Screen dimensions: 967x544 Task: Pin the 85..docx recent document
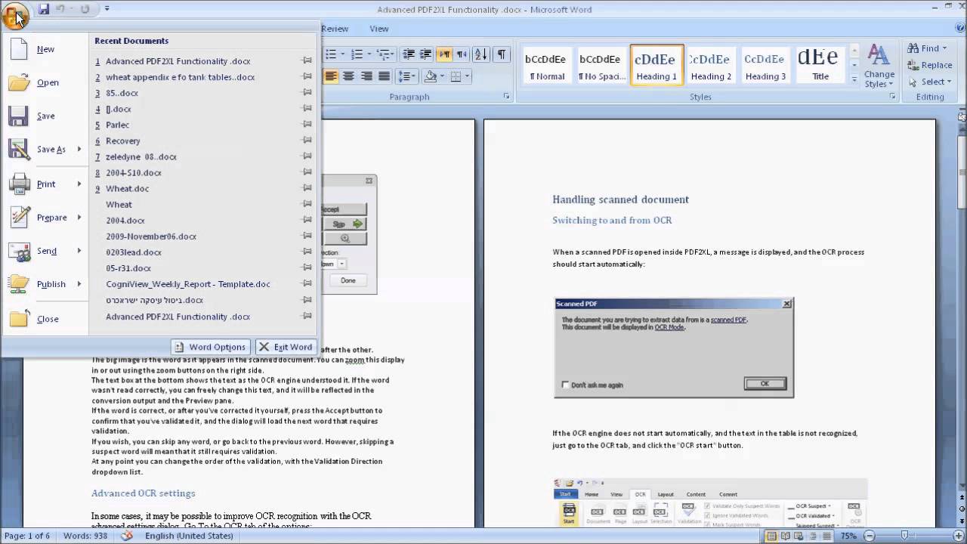(x=307, y=93)
